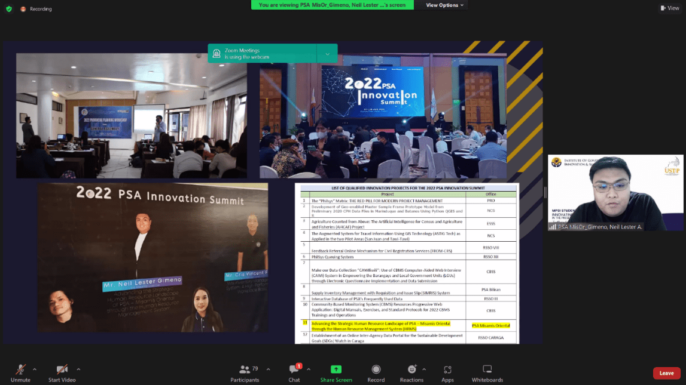Open the Apps panel
Screen dimensions: 686x385
(x=447, y=373)
